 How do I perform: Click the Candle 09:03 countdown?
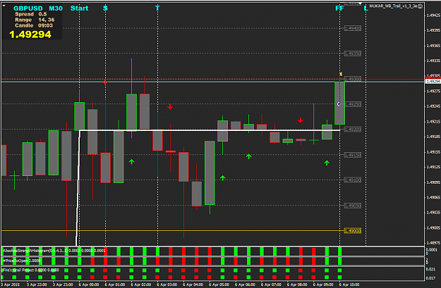click(34, 25)
